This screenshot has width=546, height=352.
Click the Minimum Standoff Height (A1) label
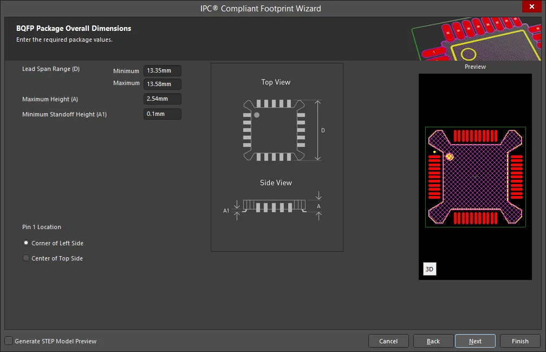click(x=64, y=114)
